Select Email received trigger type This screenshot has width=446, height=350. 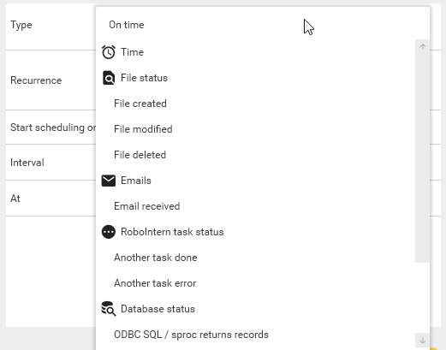point(147,206)
